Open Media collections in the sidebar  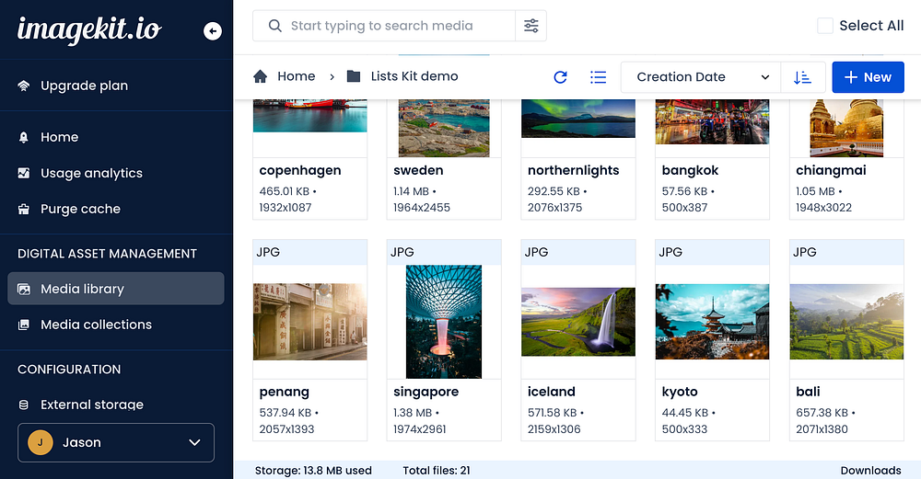96,325
